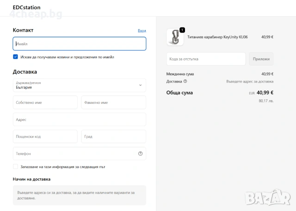Click the Град city input field
Image resolution: width=296 pixels, height=211 pixels.
[x=114, y=137]
